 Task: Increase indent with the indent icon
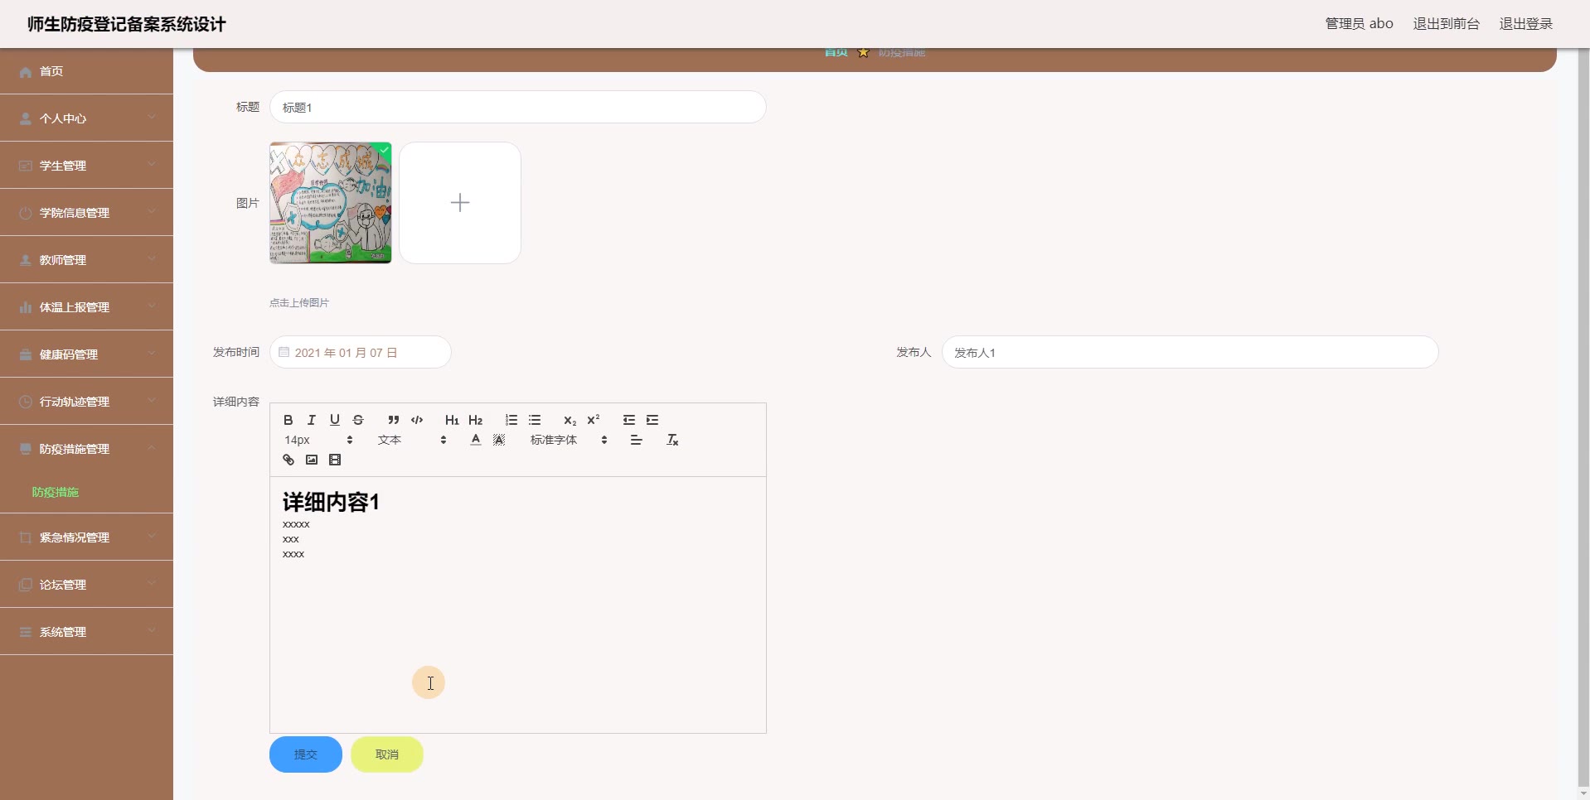click(652, 420)
